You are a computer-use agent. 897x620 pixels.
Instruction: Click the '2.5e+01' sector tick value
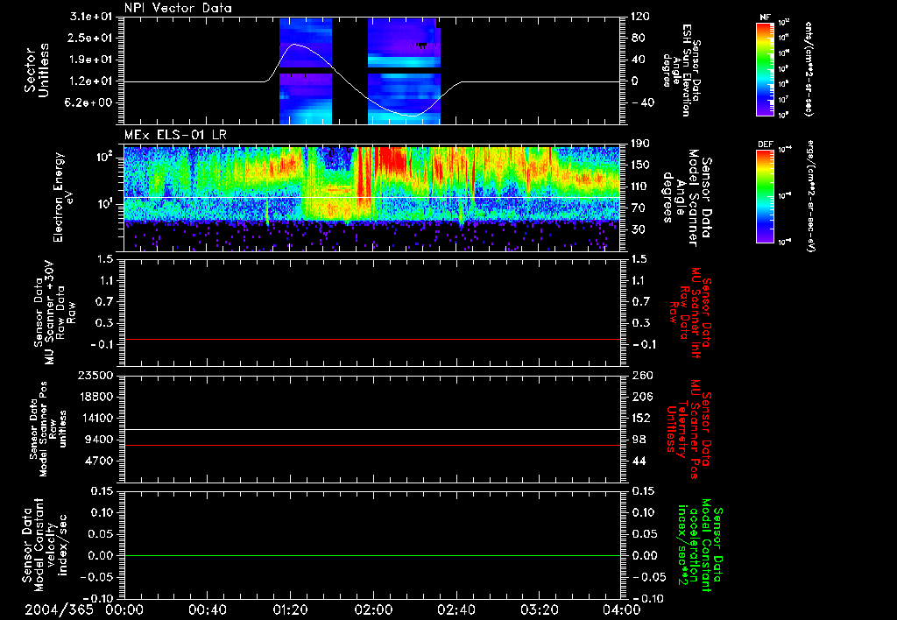(91, 38)
